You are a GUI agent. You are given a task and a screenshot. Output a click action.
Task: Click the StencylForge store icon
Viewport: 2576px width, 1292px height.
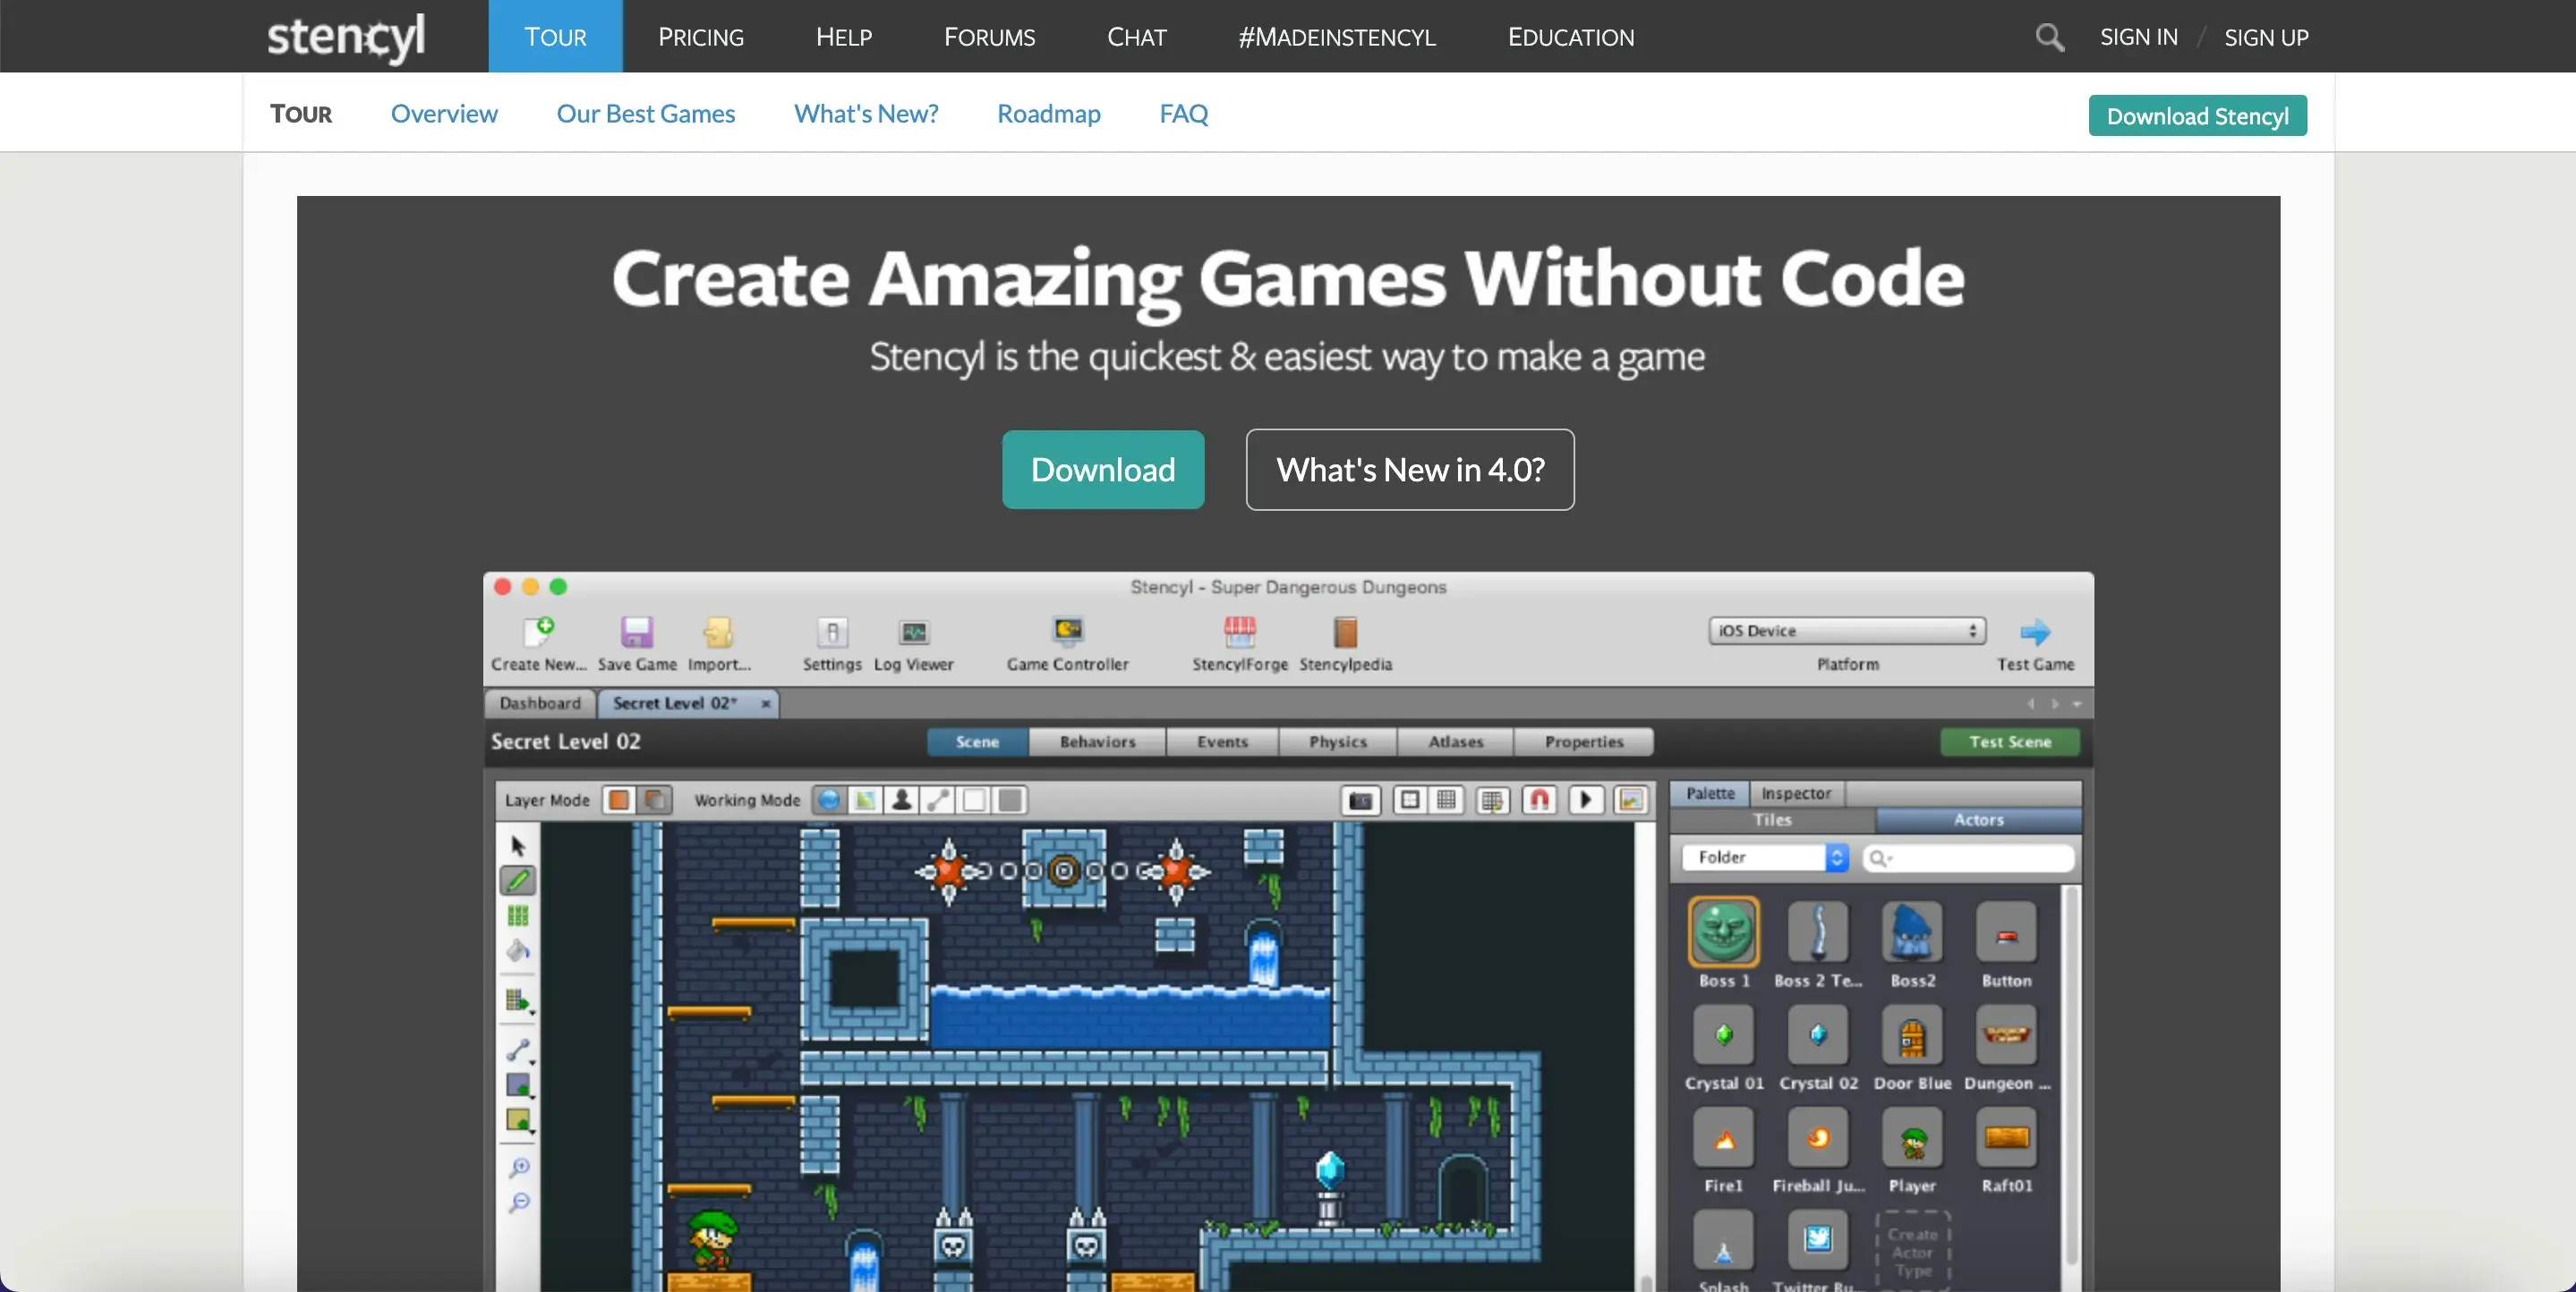tap(1239, 632)
